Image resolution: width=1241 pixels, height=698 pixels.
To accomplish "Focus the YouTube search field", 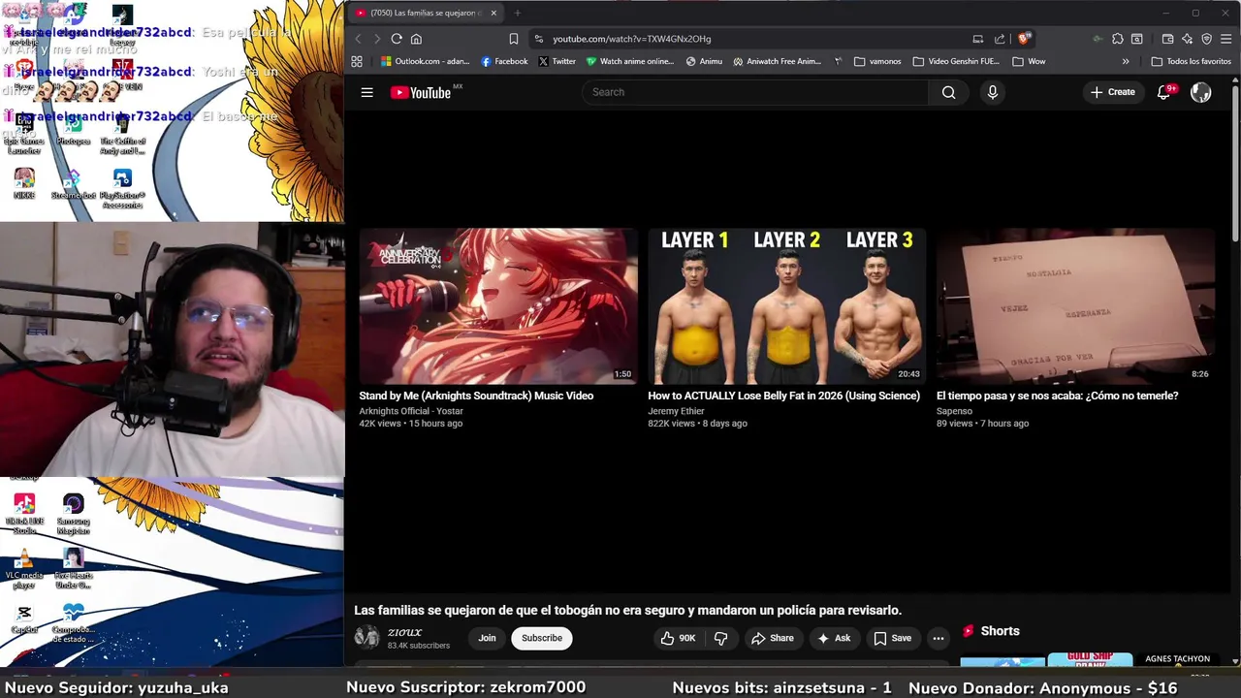I will [x=755, y=92].
